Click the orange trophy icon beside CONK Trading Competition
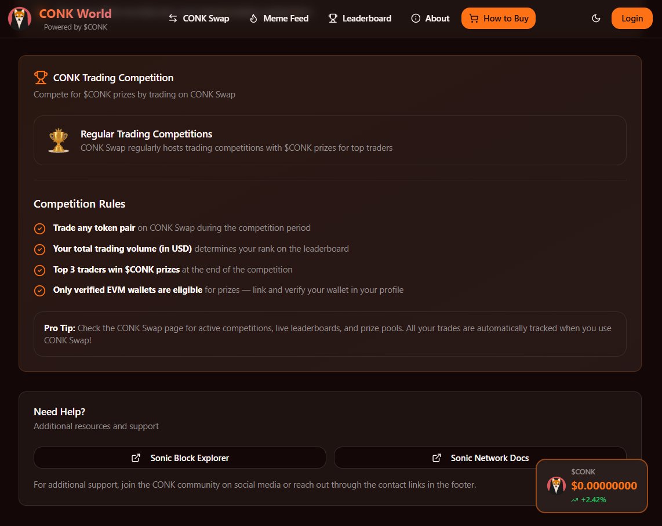 pyautogui.click(x=41, y=78)
